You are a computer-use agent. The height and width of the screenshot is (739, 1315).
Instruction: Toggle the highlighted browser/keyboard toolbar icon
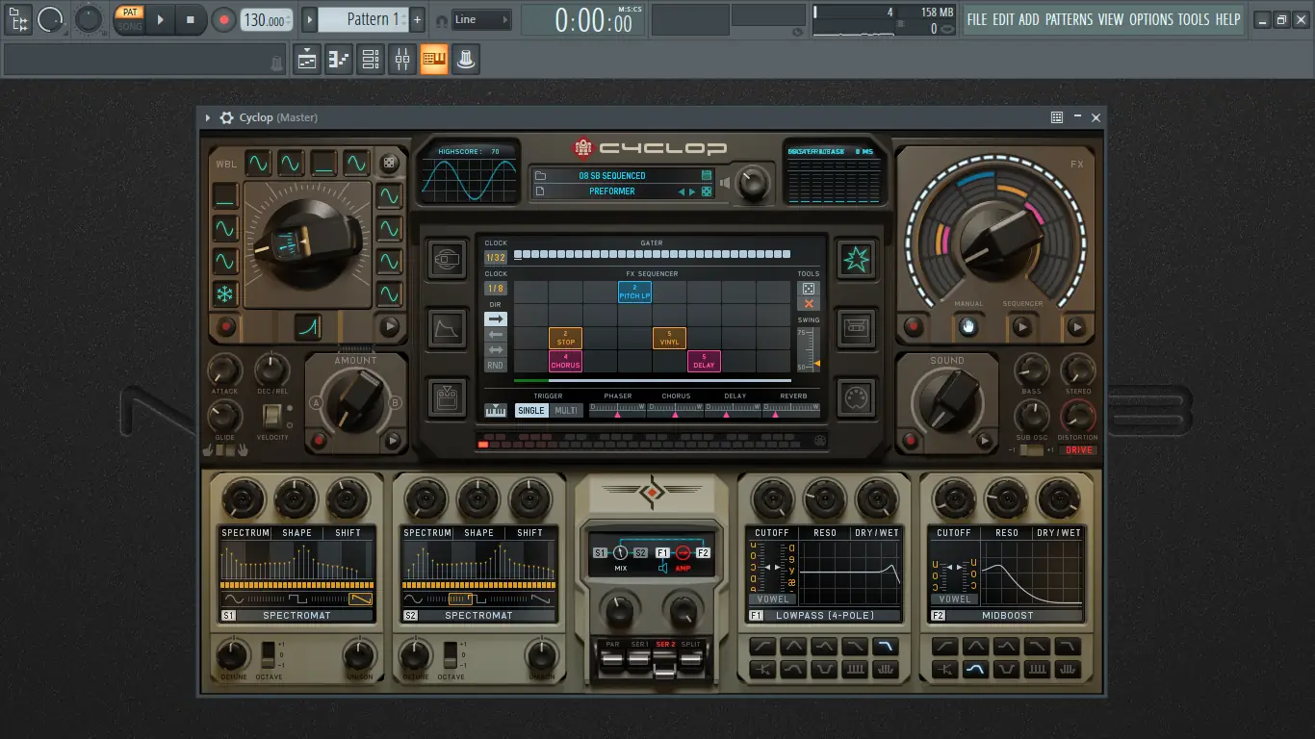pyautogui.click(x=434, y=60)
